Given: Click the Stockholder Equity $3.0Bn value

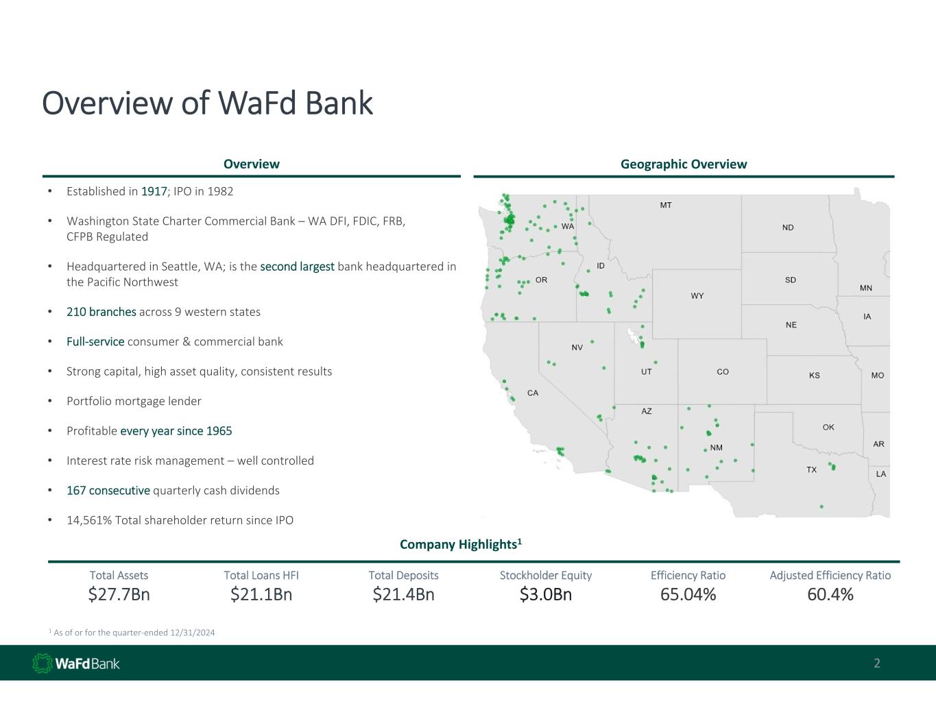Looking at the screenshot, I should coord(545,594).
